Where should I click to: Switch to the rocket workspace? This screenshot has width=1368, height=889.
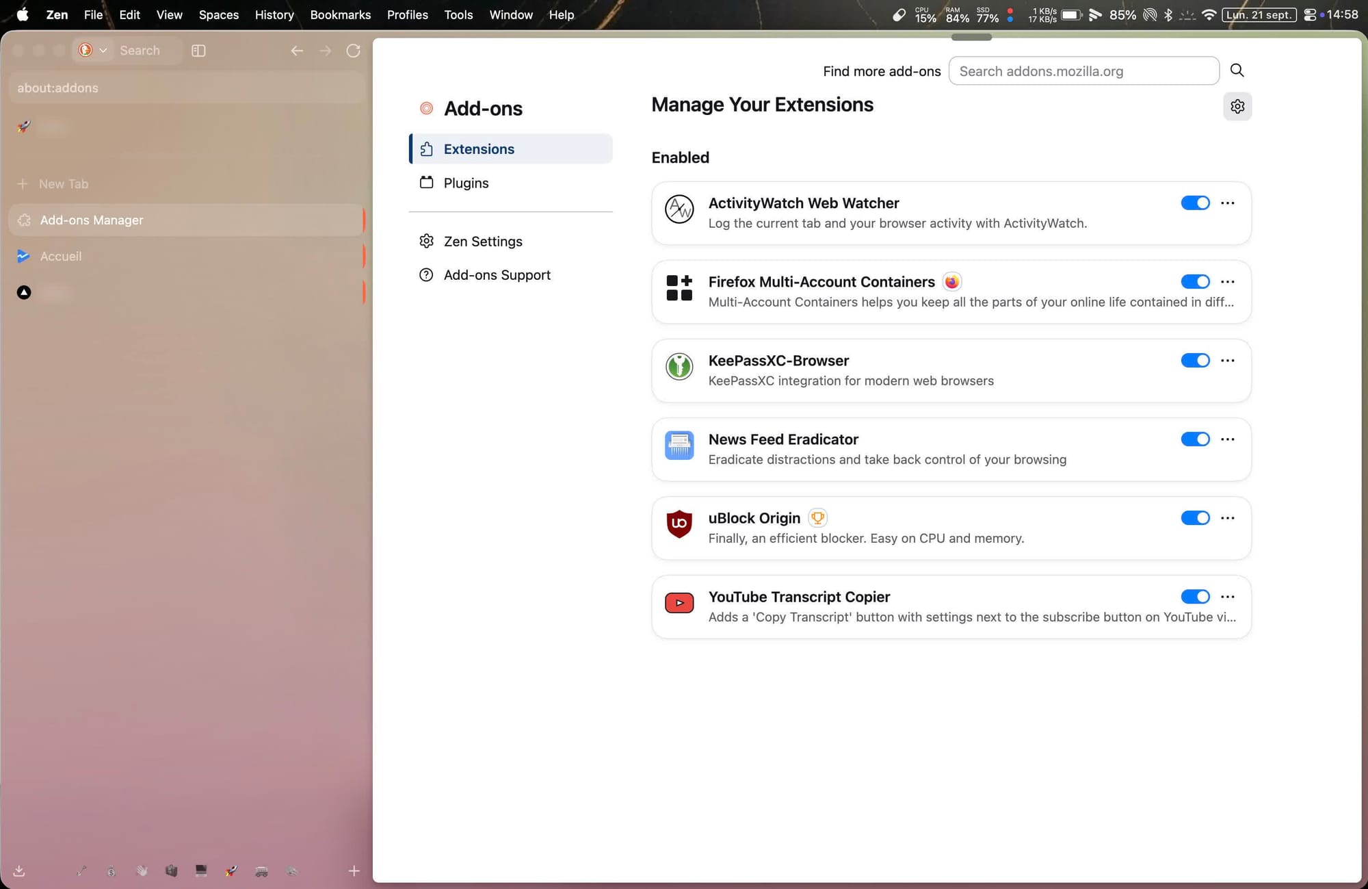231,871
